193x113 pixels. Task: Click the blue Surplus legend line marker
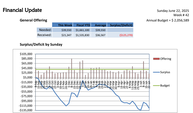156,72
